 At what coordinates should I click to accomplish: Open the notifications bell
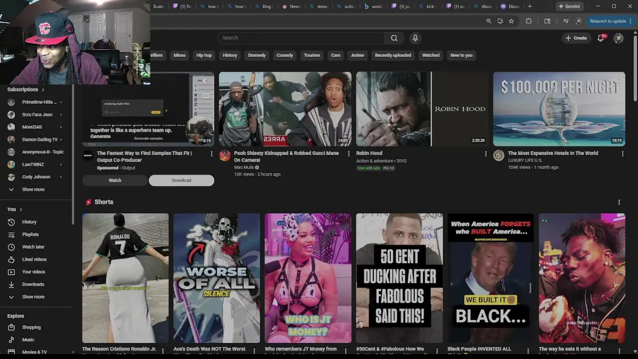tap(601, 38)
